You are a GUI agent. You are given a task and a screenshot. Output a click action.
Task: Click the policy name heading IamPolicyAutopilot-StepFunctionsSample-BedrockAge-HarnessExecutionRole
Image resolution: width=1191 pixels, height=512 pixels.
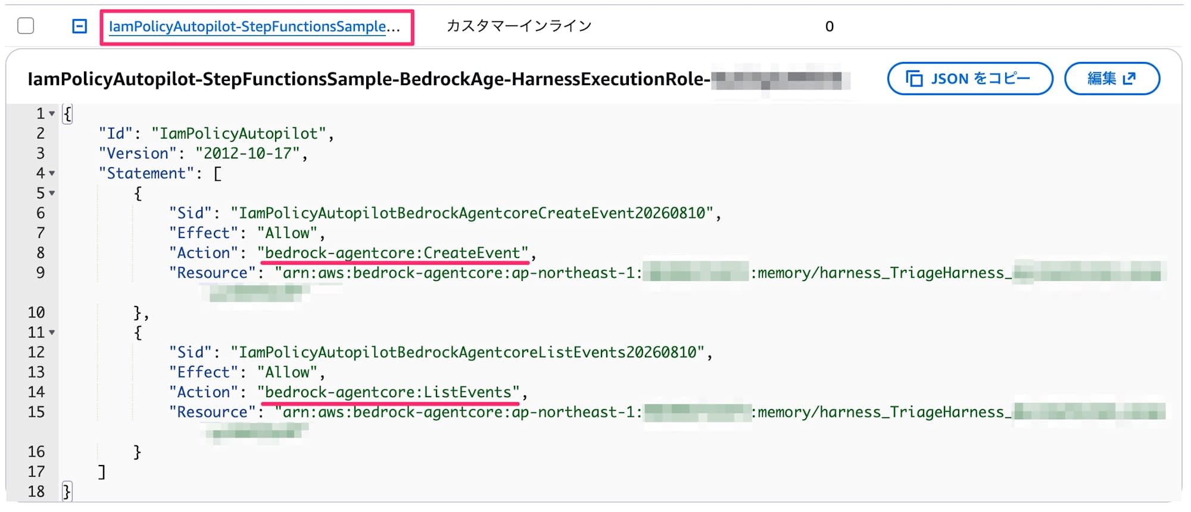(x=369, y=79)
